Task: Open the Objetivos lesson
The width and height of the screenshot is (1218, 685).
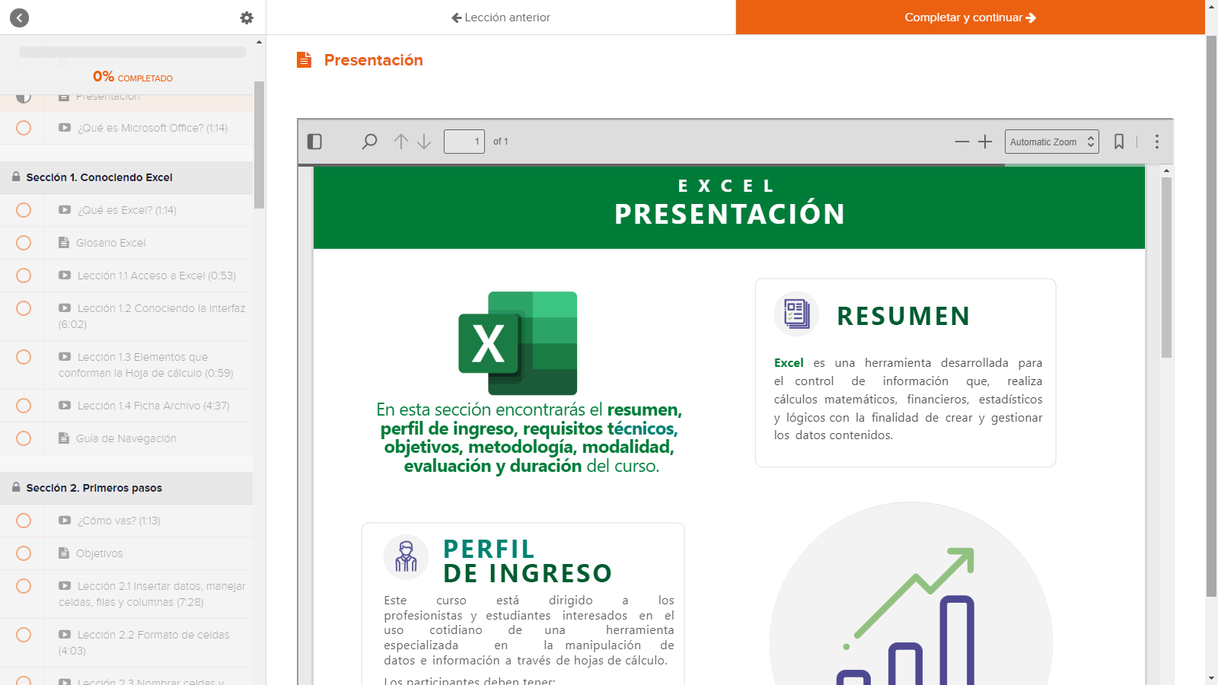Action: 126,553
